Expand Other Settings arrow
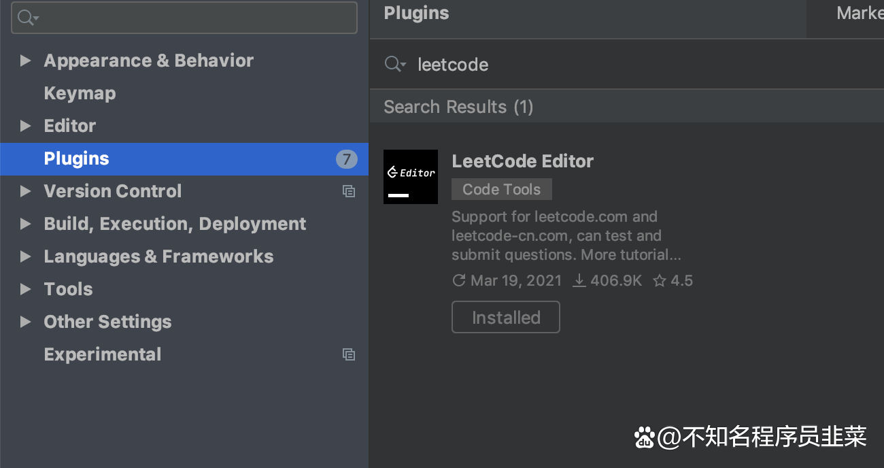 pos(26,322)
